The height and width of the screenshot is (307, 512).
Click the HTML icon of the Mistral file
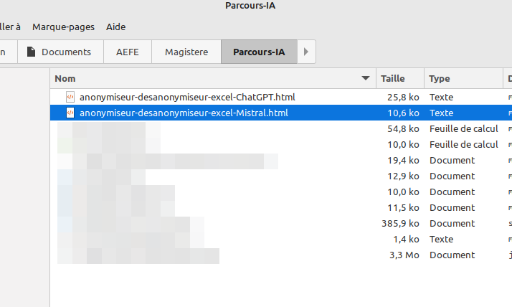pos(70,113)
